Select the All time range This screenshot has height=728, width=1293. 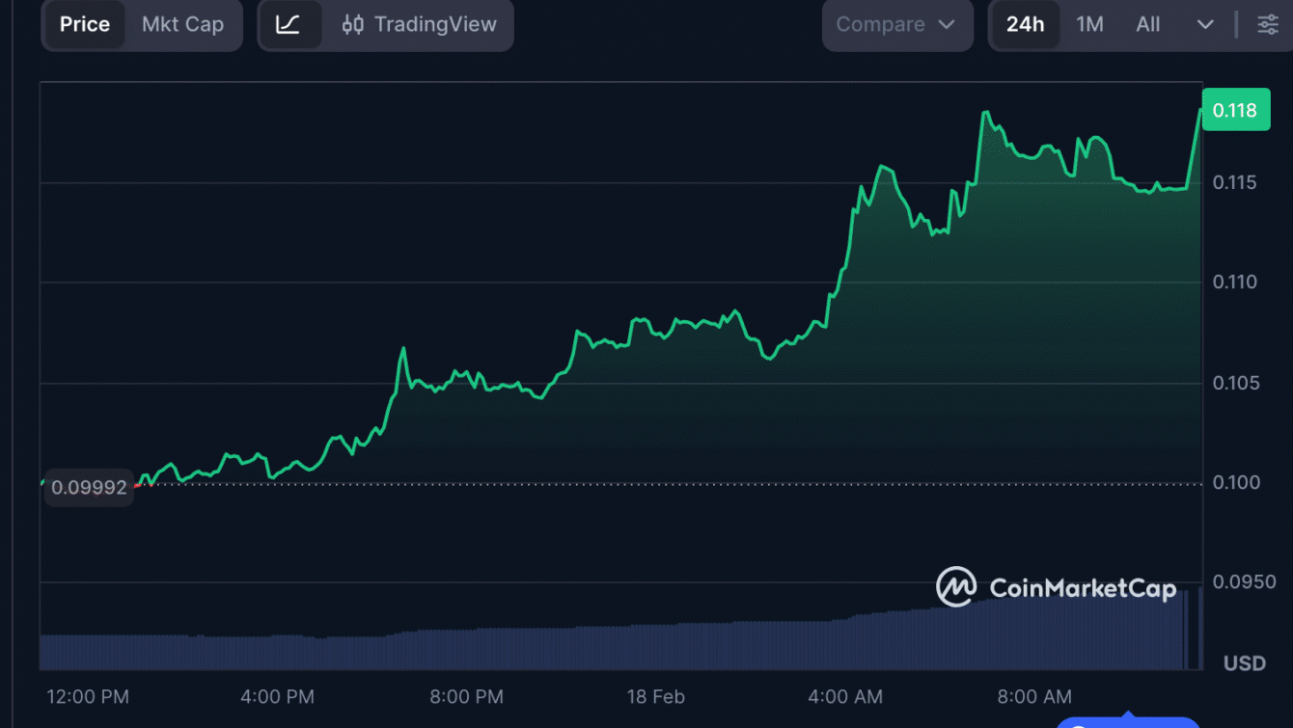[x=1147, y=25]
